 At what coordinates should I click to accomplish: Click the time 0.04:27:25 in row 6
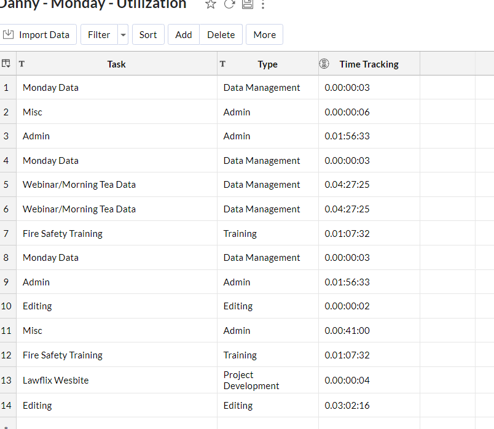click(x=347, y=209)
